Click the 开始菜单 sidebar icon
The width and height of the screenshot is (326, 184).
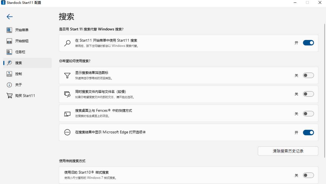pos(9,30)
